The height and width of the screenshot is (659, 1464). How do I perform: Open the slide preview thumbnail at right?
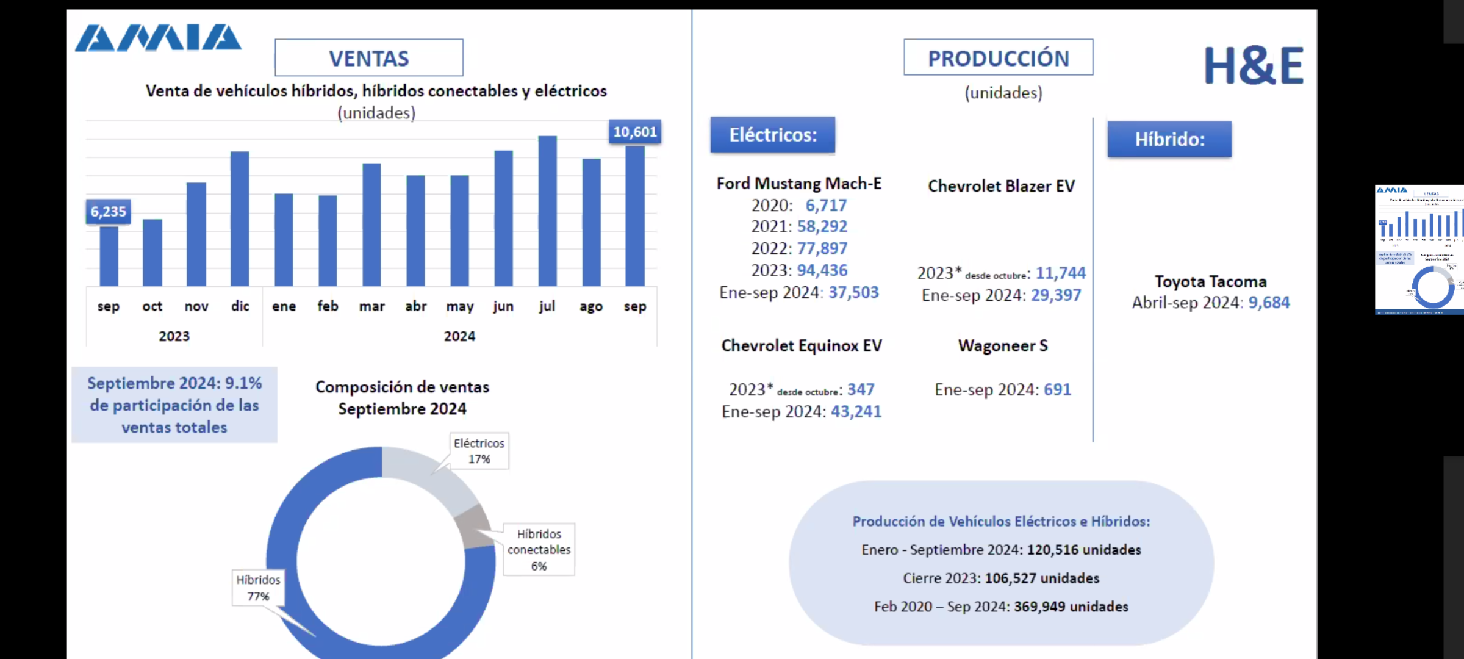click(1419, 250)
